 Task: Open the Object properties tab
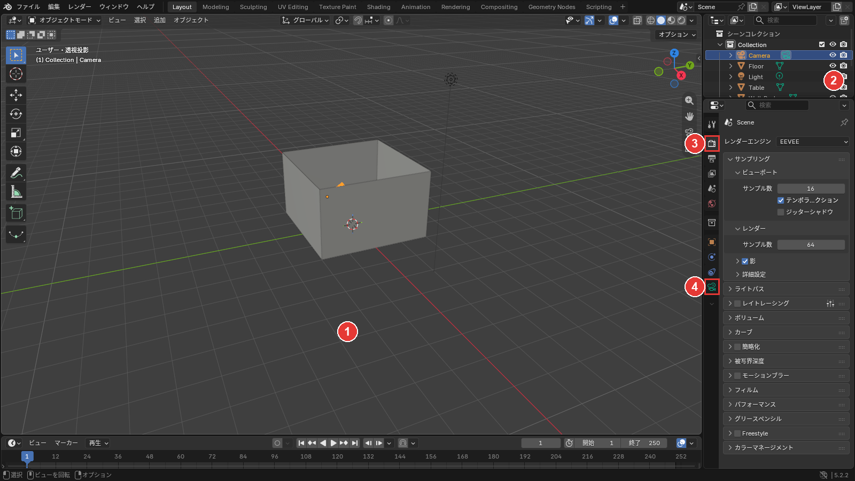(712, 242)
